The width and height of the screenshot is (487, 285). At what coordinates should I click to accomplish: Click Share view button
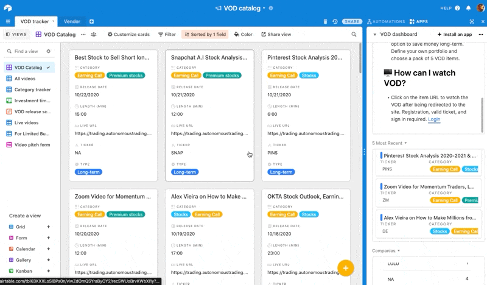click(276, 35)
